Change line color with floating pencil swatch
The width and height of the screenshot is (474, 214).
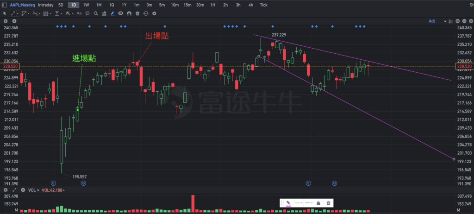click(288, 203)
